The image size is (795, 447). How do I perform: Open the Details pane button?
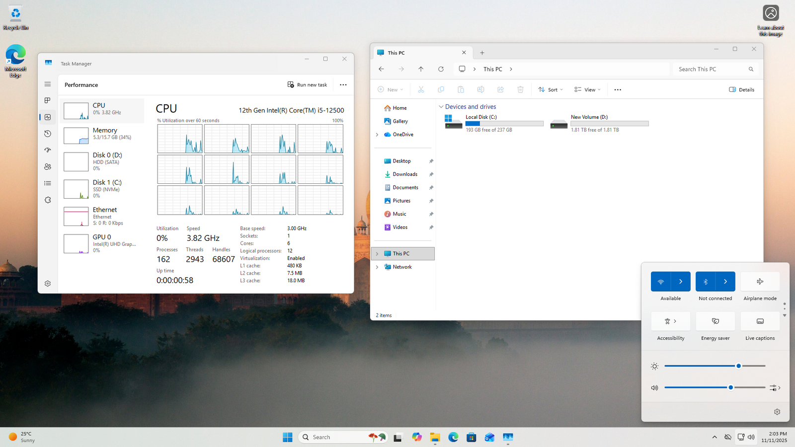(741, 90)
